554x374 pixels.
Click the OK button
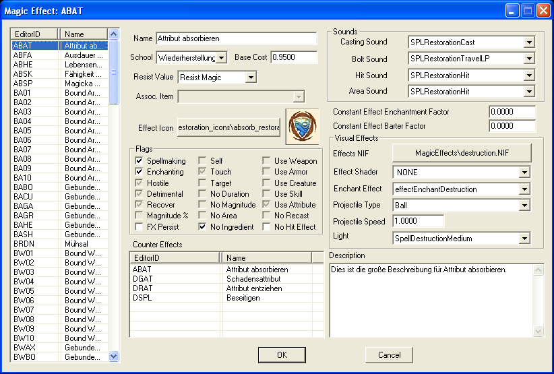pyautogui.click(x=282, y=355)
